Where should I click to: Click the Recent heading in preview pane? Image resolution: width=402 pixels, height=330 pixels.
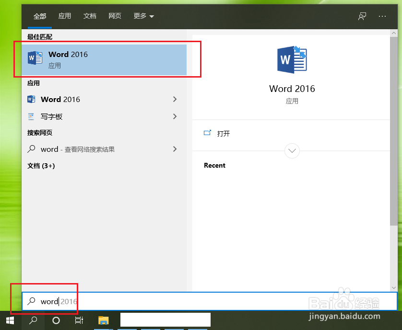(214, 165)
